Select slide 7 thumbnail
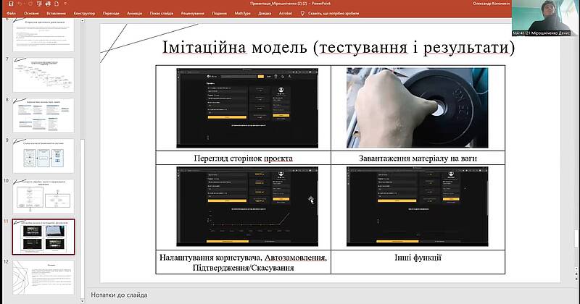 [43, 75]
